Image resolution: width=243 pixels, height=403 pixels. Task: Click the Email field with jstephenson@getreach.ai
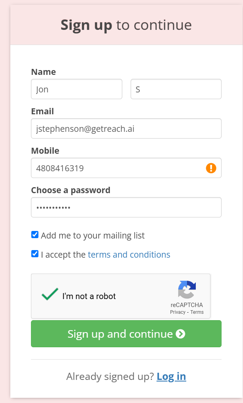click(126, 129)
